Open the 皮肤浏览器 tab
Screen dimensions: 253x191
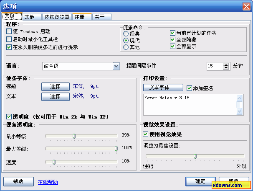(x=57, y=17)
